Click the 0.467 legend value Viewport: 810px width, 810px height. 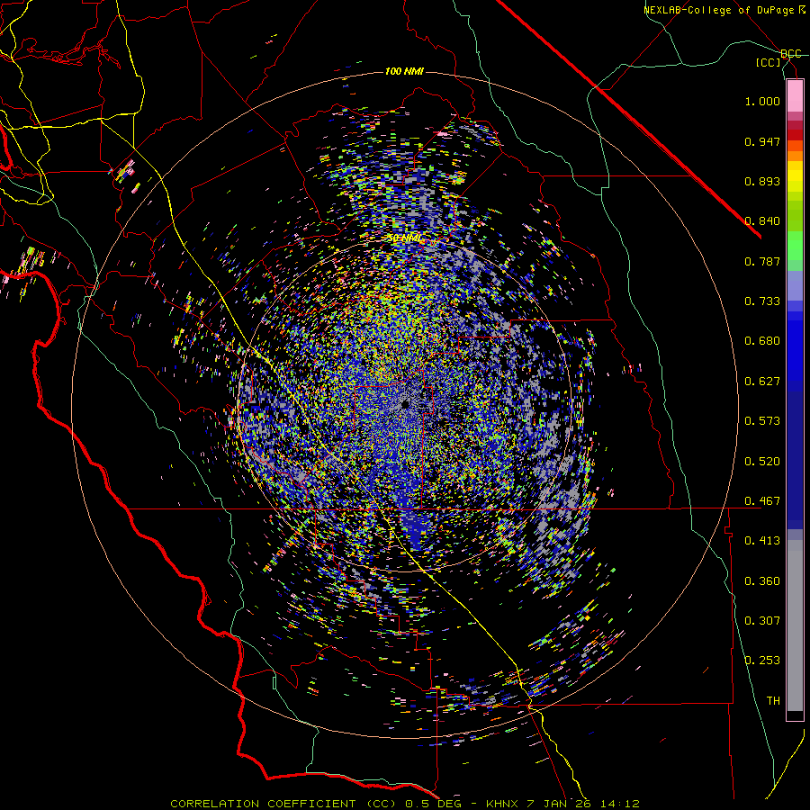[x=762, y=501]
